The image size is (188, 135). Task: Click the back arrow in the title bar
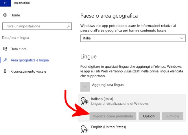click(5, 3)
